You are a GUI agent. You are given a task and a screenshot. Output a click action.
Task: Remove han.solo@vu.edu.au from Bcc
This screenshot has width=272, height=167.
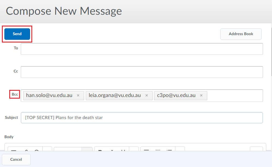tap(78, 95)
